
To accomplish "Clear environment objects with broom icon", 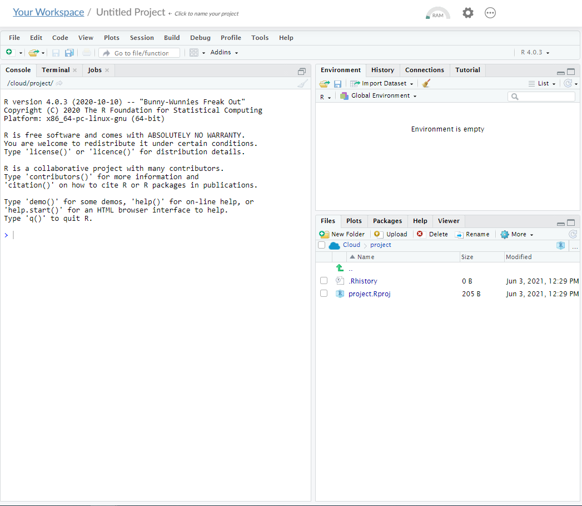I will pyautogui.click(x=426, y=83).
